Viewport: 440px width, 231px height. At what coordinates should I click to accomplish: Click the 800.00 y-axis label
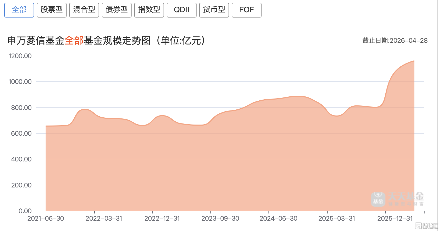coord(21,108)
